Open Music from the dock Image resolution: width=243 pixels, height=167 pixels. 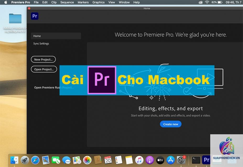coord(139,160)
